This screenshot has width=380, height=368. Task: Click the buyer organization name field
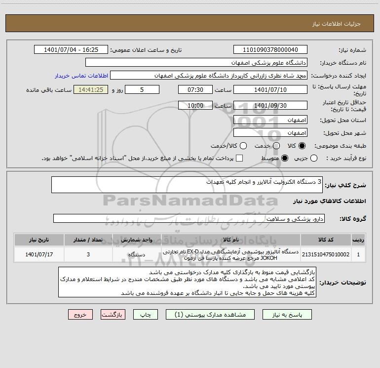pos(196,63)
